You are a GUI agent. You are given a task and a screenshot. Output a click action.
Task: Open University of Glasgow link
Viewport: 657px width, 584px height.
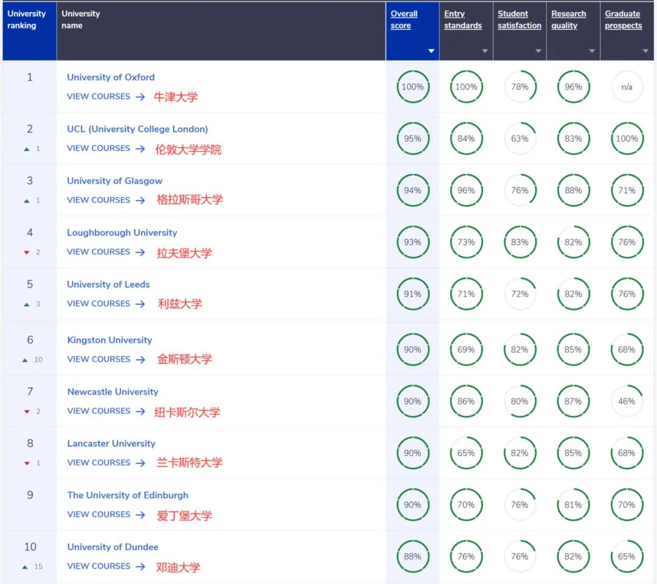point(114,181)
